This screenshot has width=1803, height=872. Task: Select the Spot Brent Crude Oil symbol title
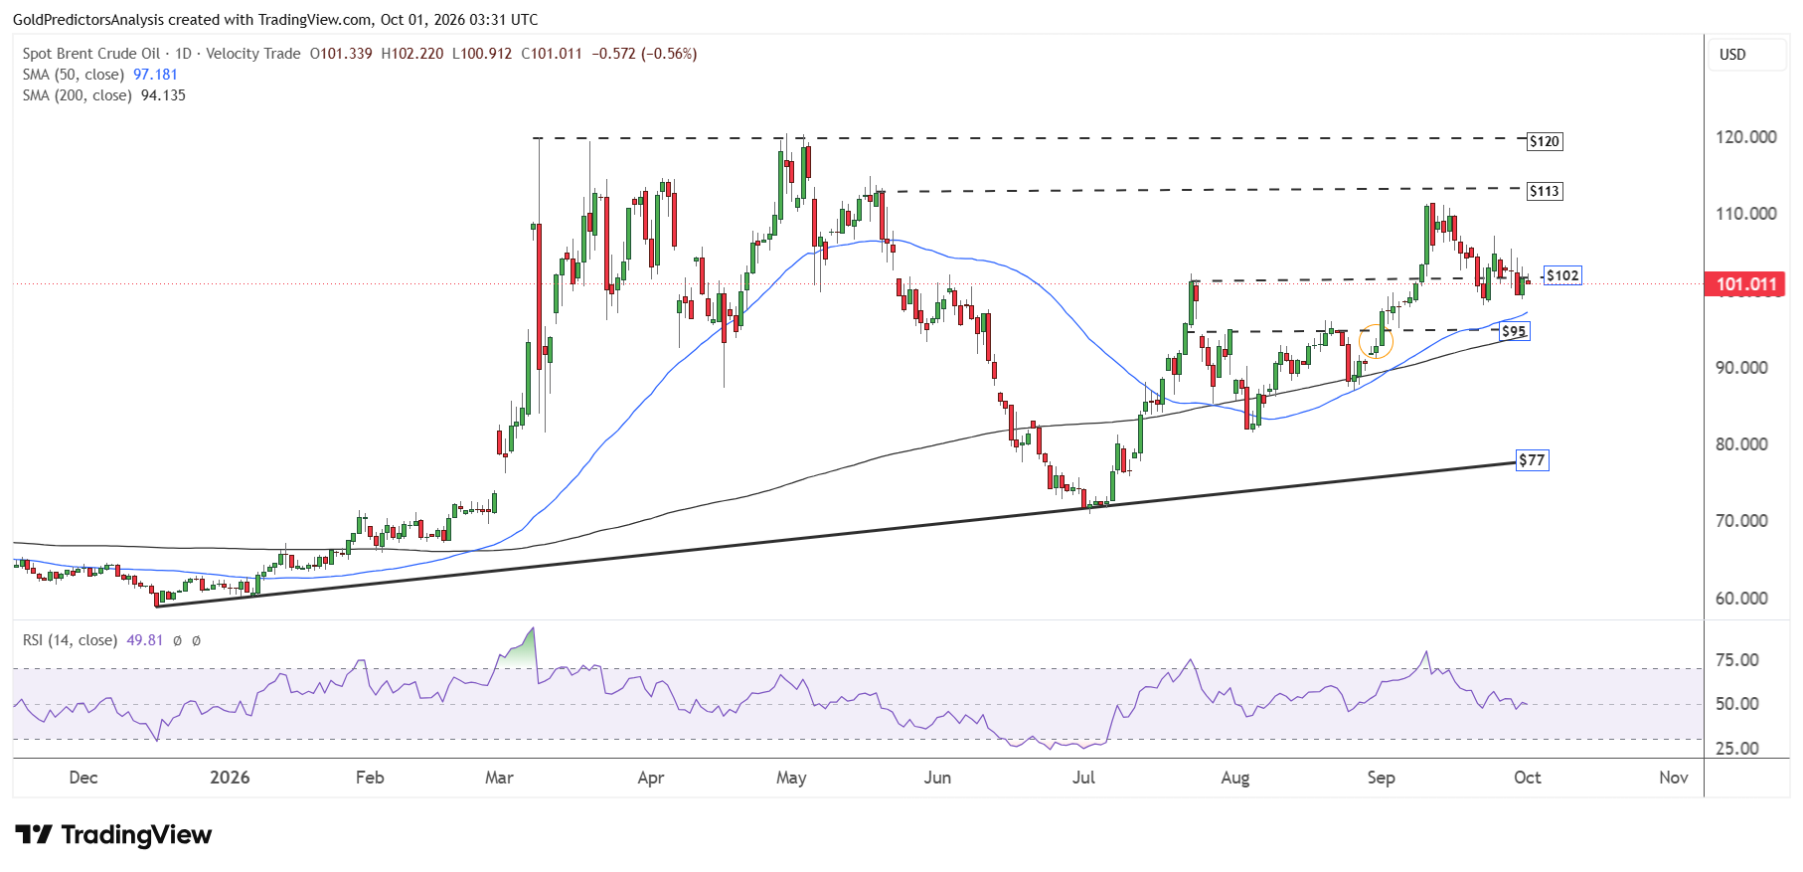coord(91,54)
